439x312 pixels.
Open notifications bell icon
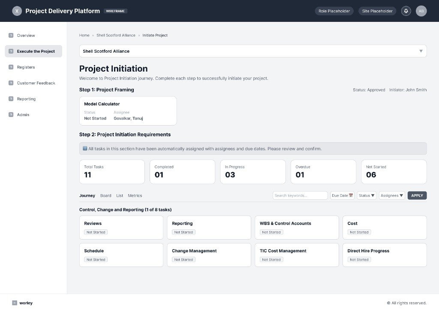tap(406, 11)
